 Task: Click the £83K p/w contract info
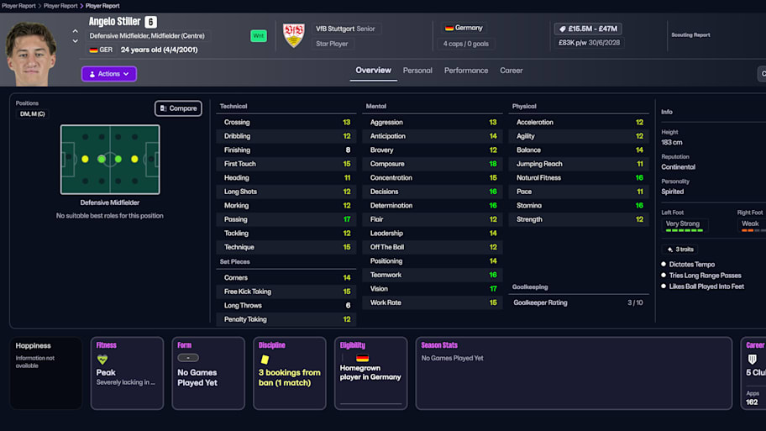pyautogui.click(x=589, y=43)
